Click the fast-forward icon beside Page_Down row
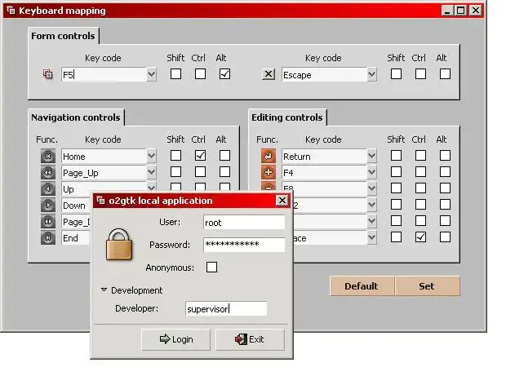 [48, 222]
